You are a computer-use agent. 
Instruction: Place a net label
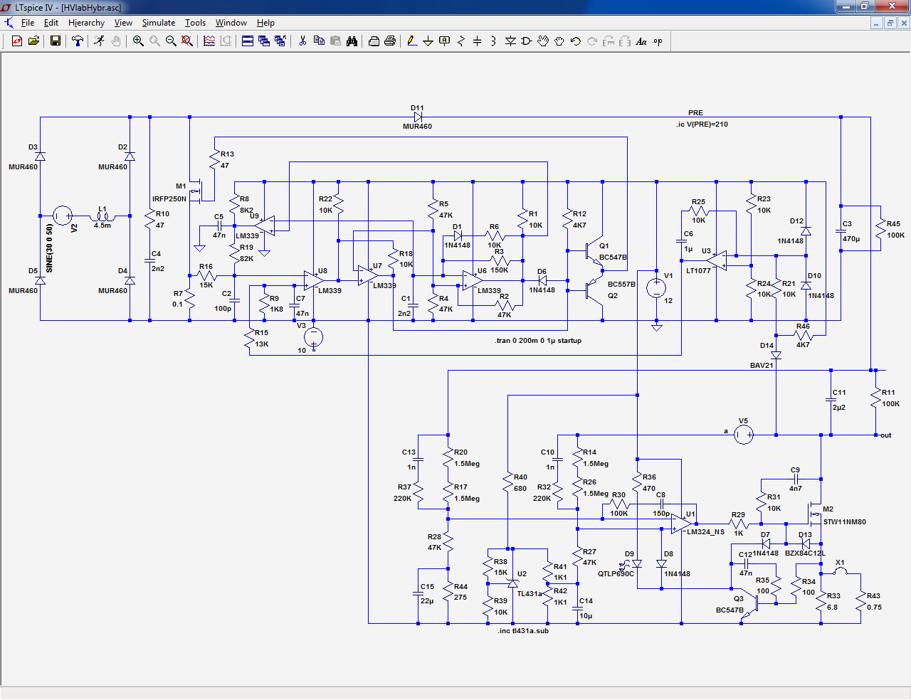tap(445, 41)
